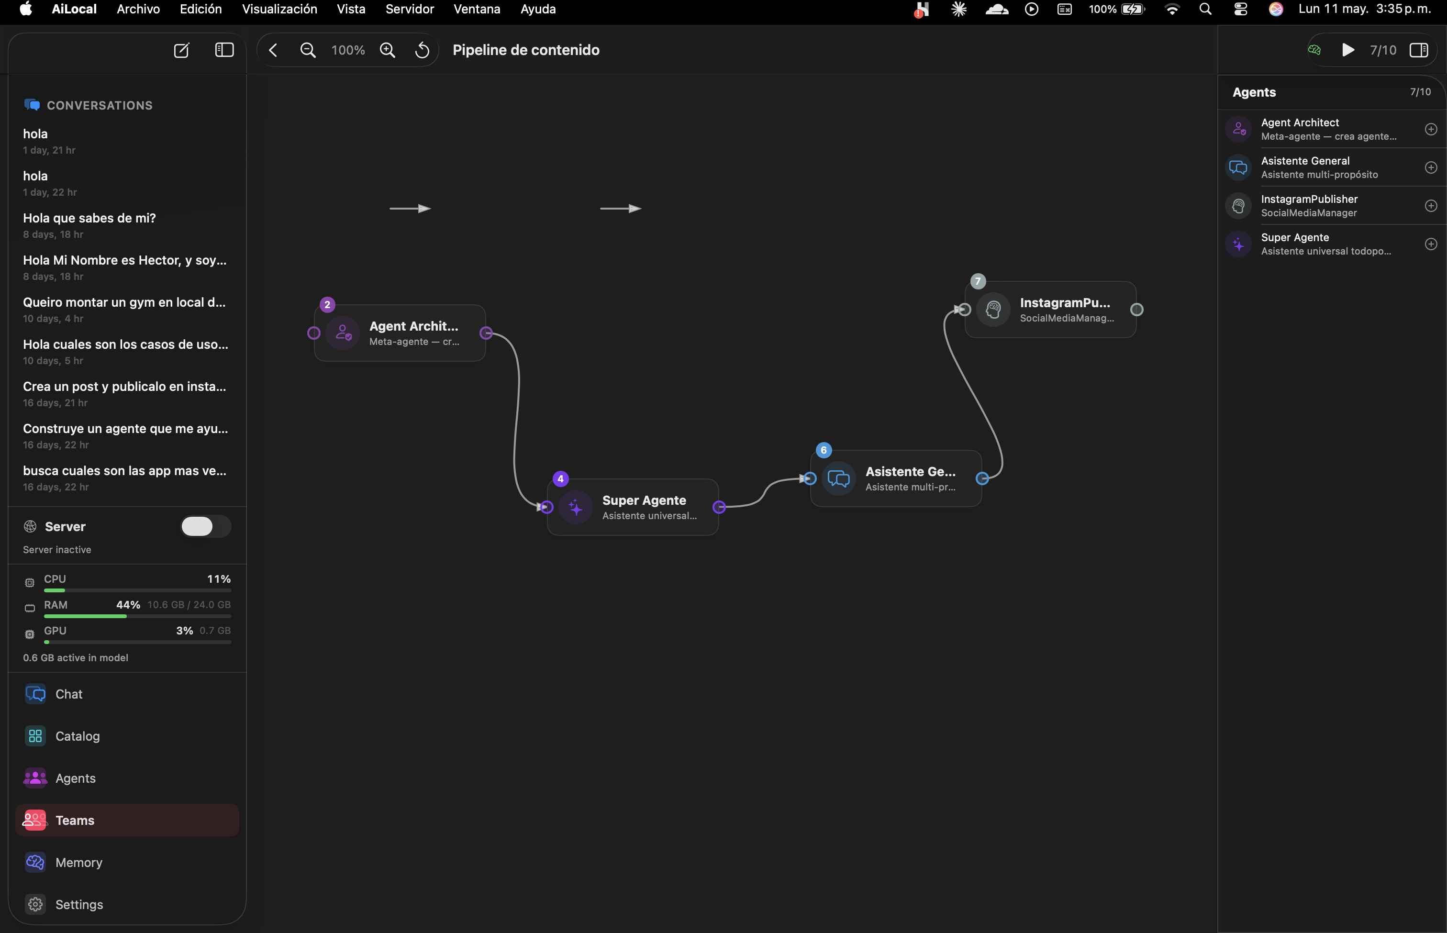This screenshot has width=1447, height=933.
Task: Open the Settings section
Action: click(127, 904)
